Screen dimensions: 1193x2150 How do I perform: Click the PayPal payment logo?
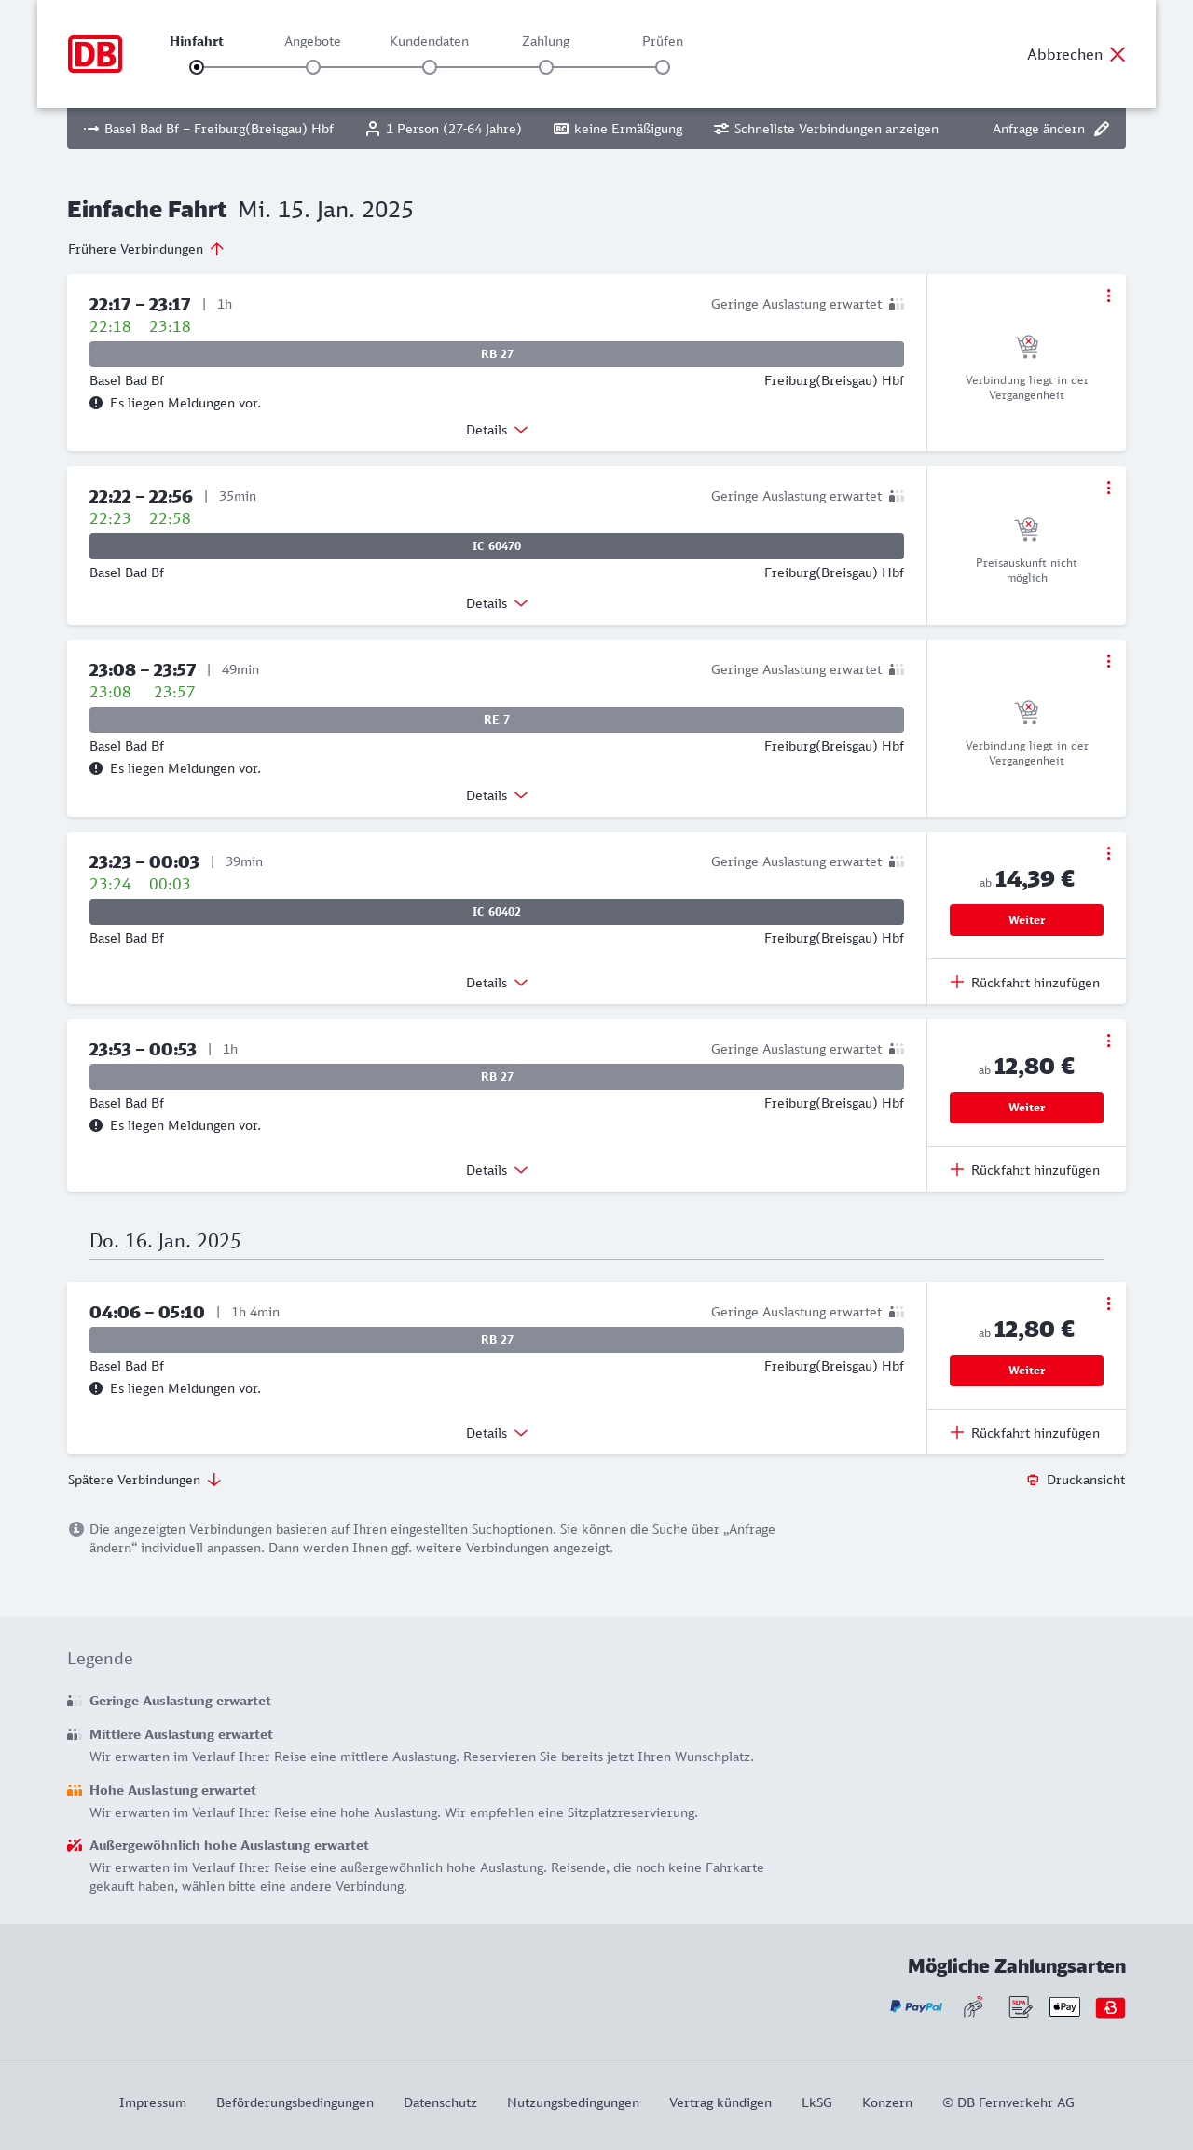[x=916, y=2006]
